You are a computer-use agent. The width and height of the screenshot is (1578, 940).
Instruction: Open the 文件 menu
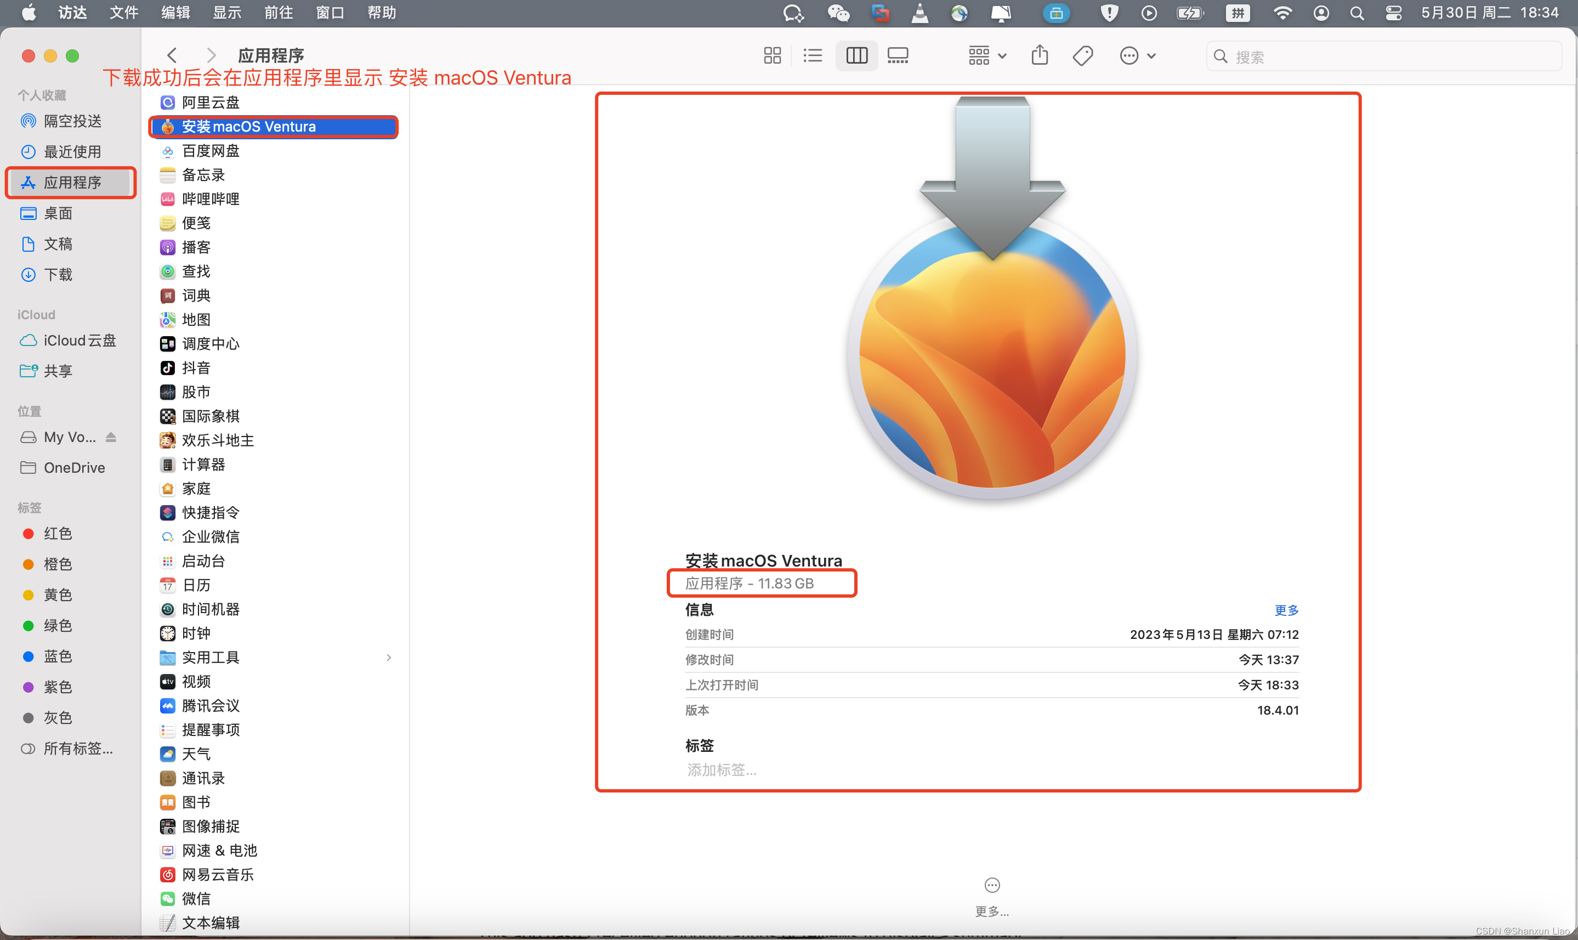coord(124,13)
